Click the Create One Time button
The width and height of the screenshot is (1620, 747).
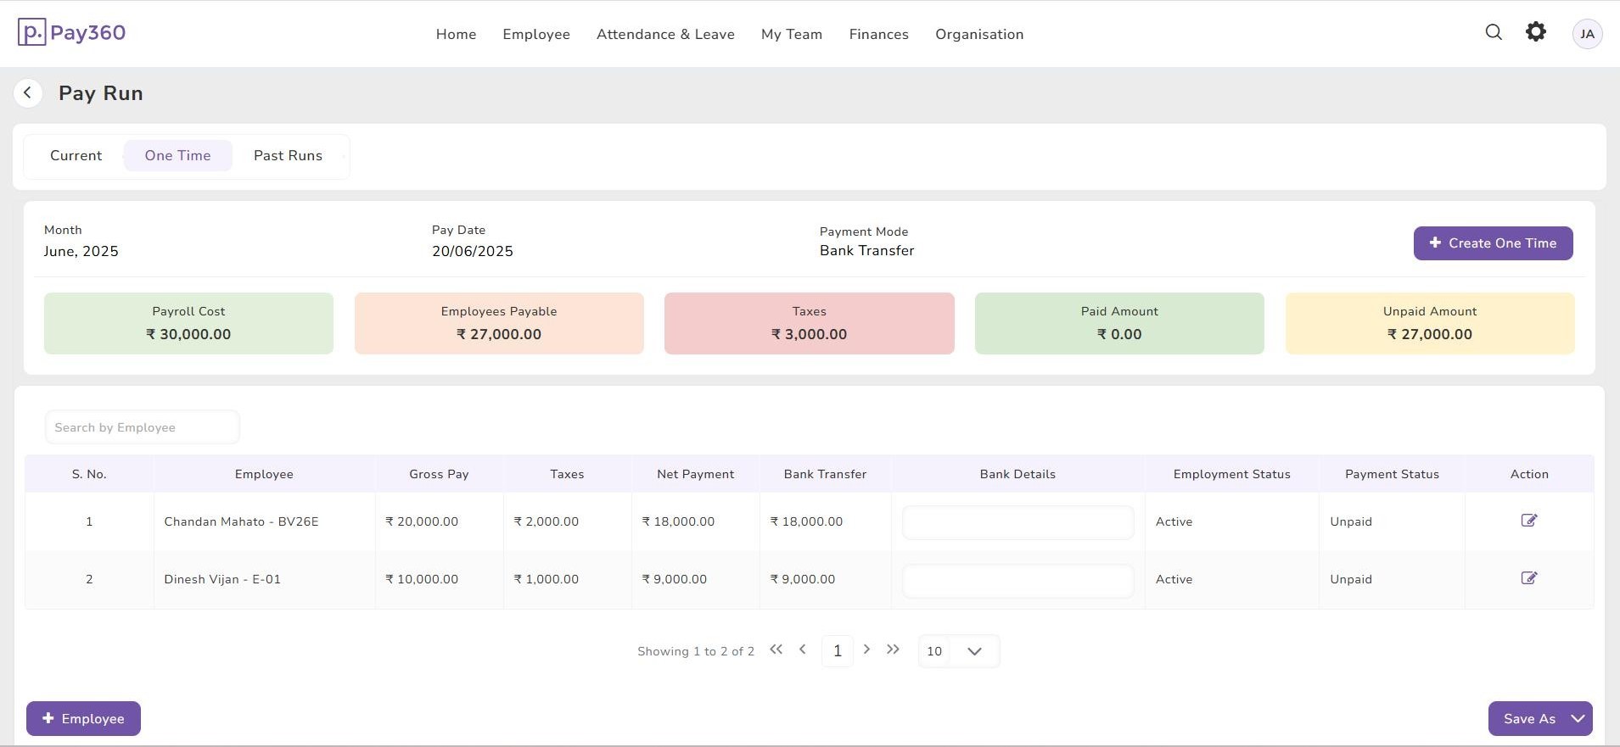click(1493, 243)
